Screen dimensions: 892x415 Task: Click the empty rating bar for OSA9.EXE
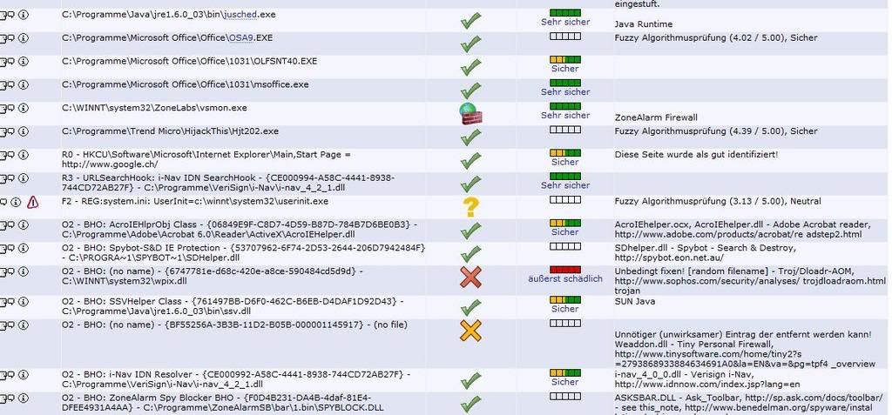(564, 36)
